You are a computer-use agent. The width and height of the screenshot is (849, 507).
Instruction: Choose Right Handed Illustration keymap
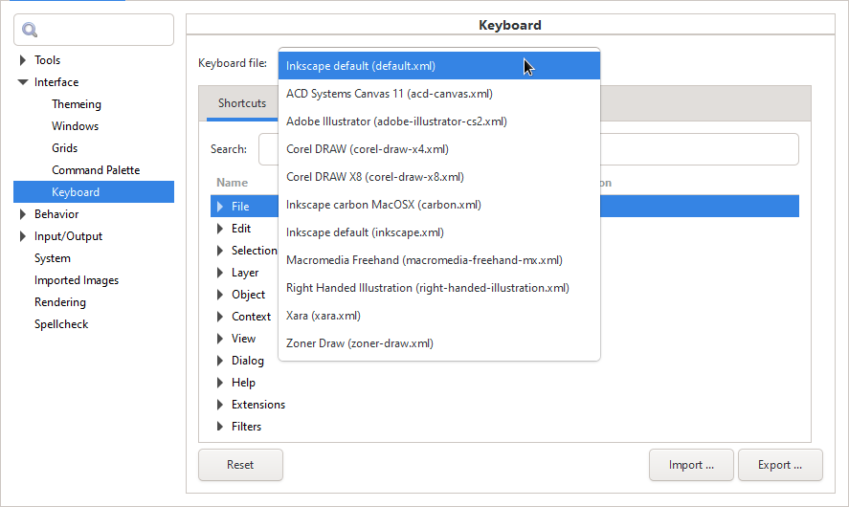click(439, 288)
